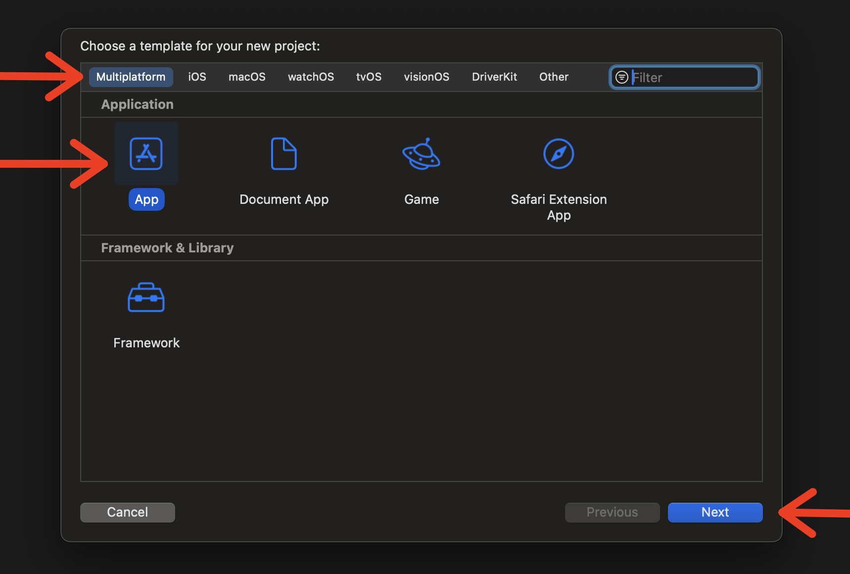Click the Next button
Screen dimensions: 850x574
click(715, 512)
